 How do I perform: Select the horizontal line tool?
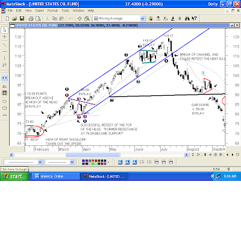point(5,52)
